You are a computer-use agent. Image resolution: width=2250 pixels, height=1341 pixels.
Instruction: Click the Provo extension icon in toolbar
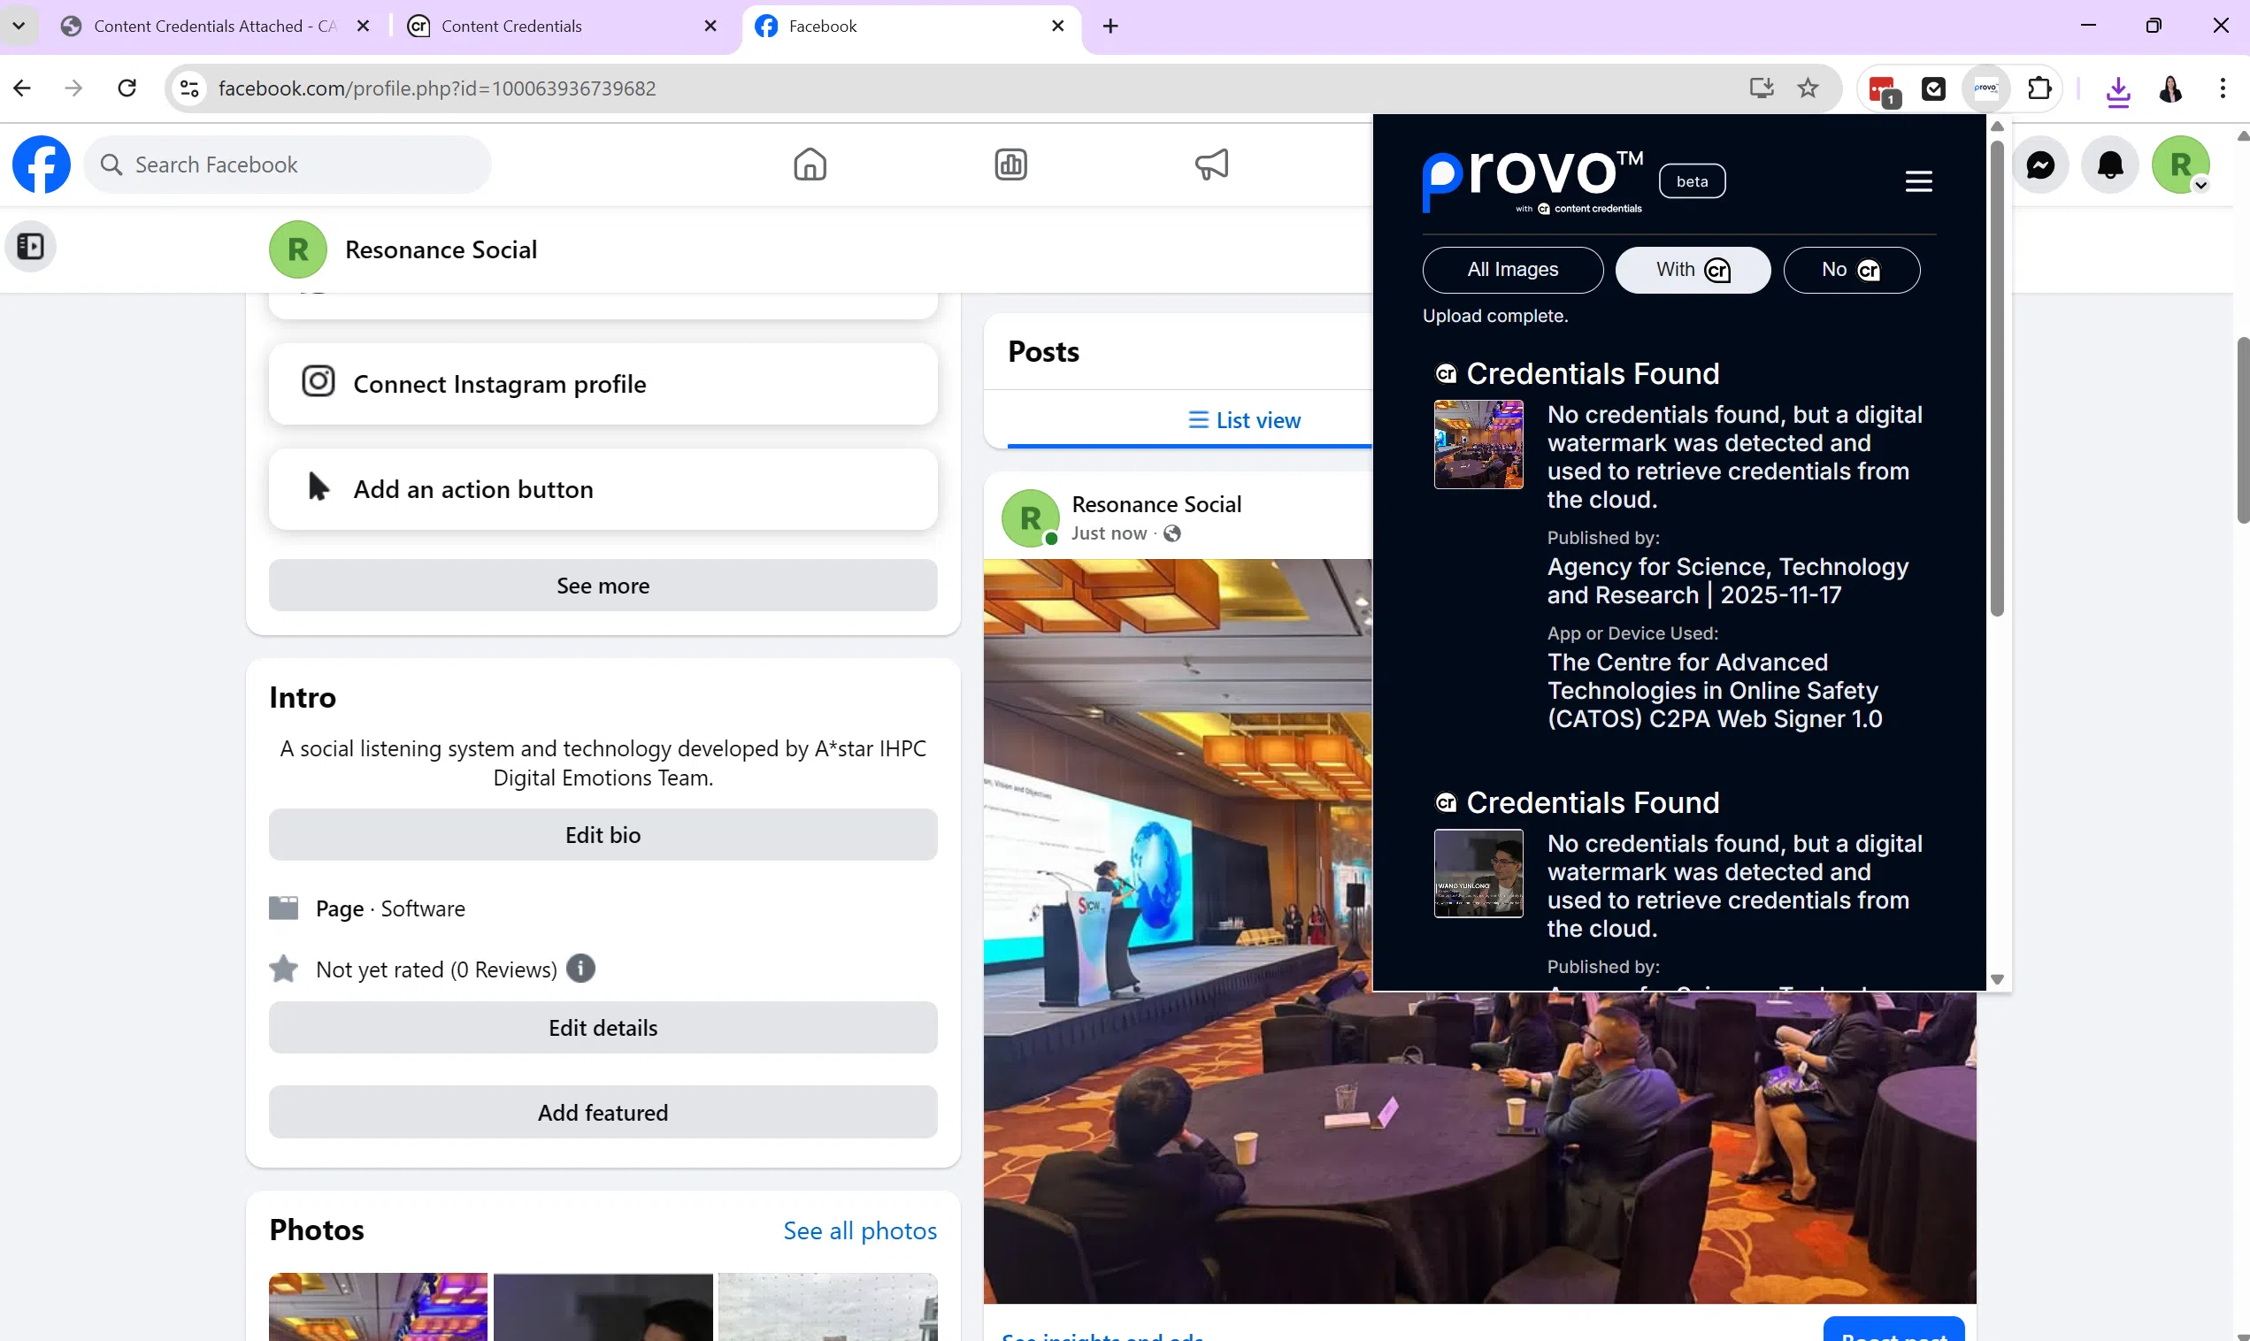coord(1985,88)
